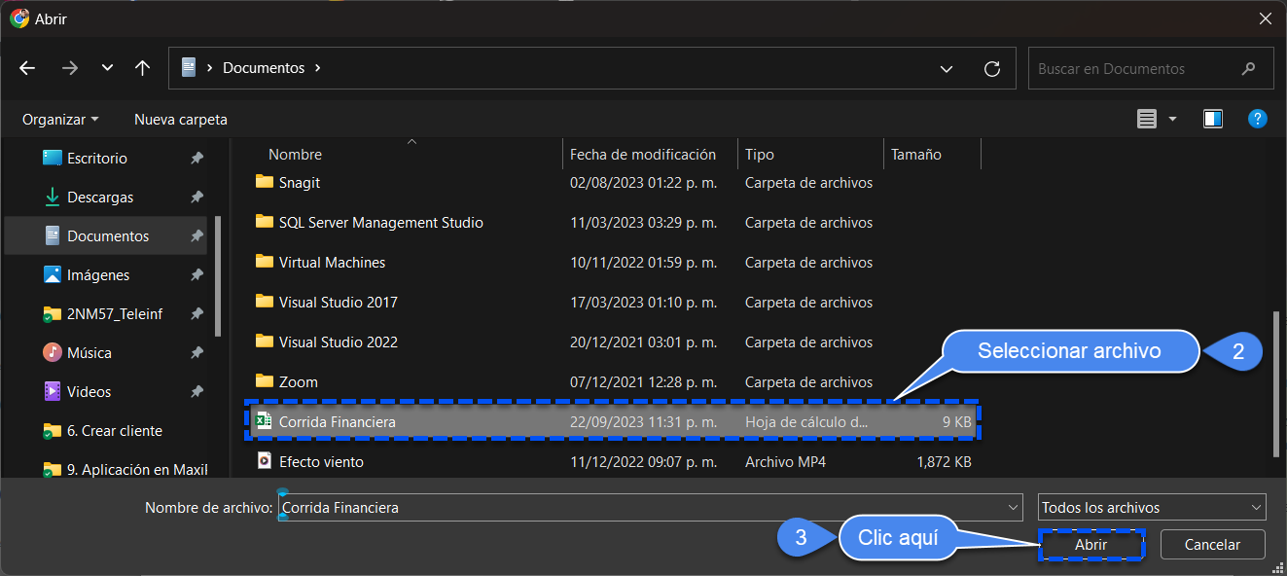Close the Abrir dialog window
Screen dimensions: 1287x576
point(1264,18)
